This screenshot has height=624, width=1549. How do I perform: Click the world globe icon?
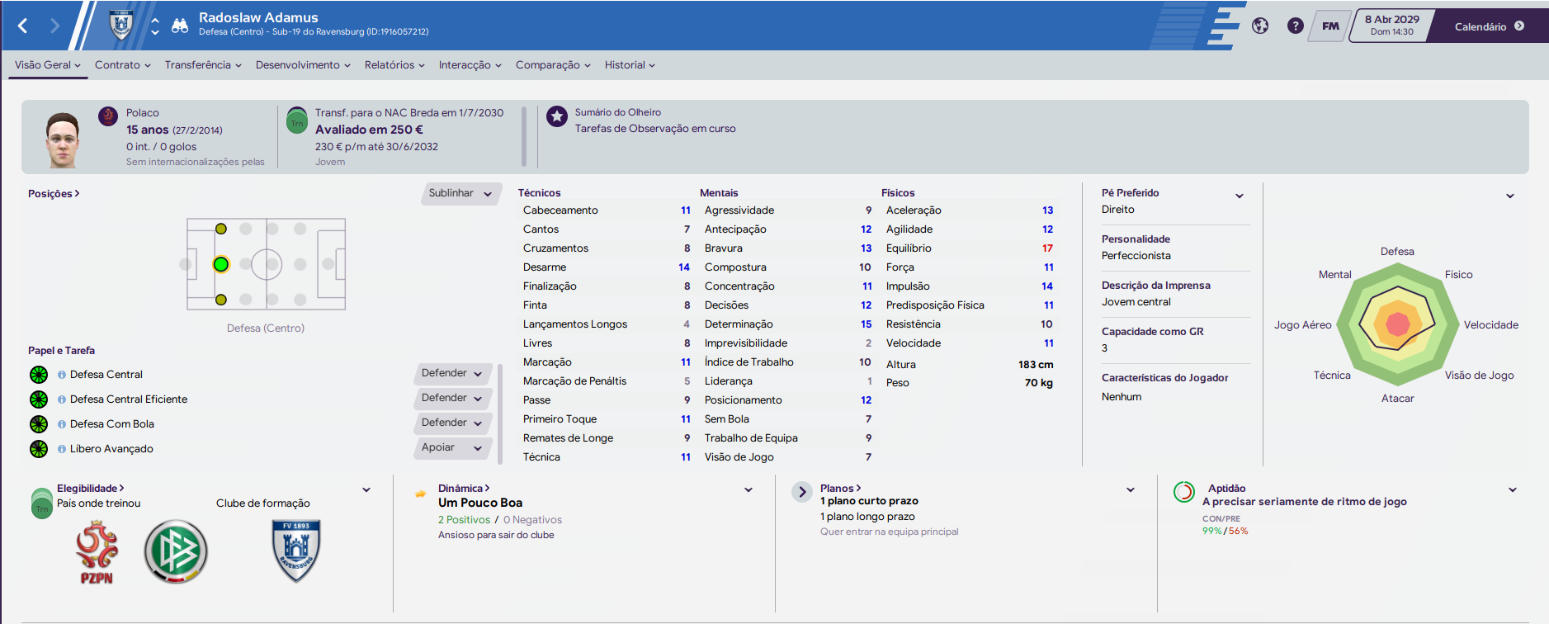click(x=1260, y=26)
